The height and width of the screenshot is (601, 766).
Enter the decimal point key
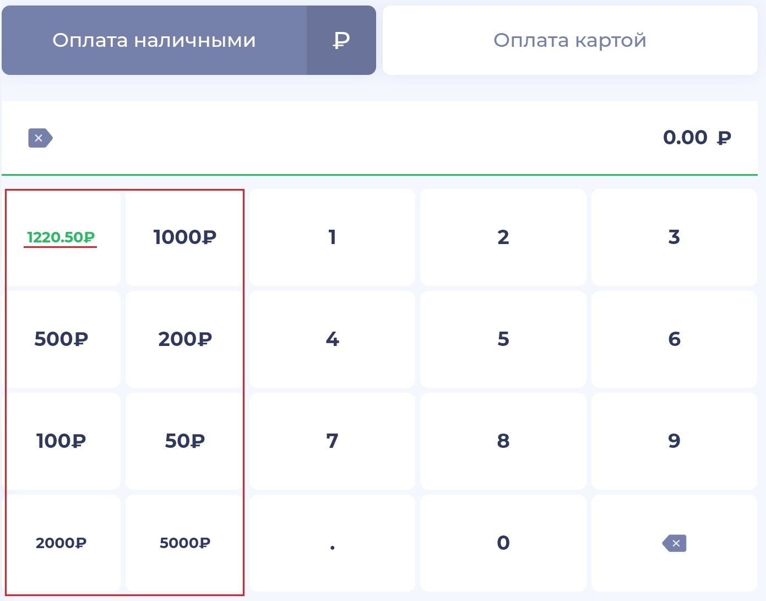click(332, 543)
